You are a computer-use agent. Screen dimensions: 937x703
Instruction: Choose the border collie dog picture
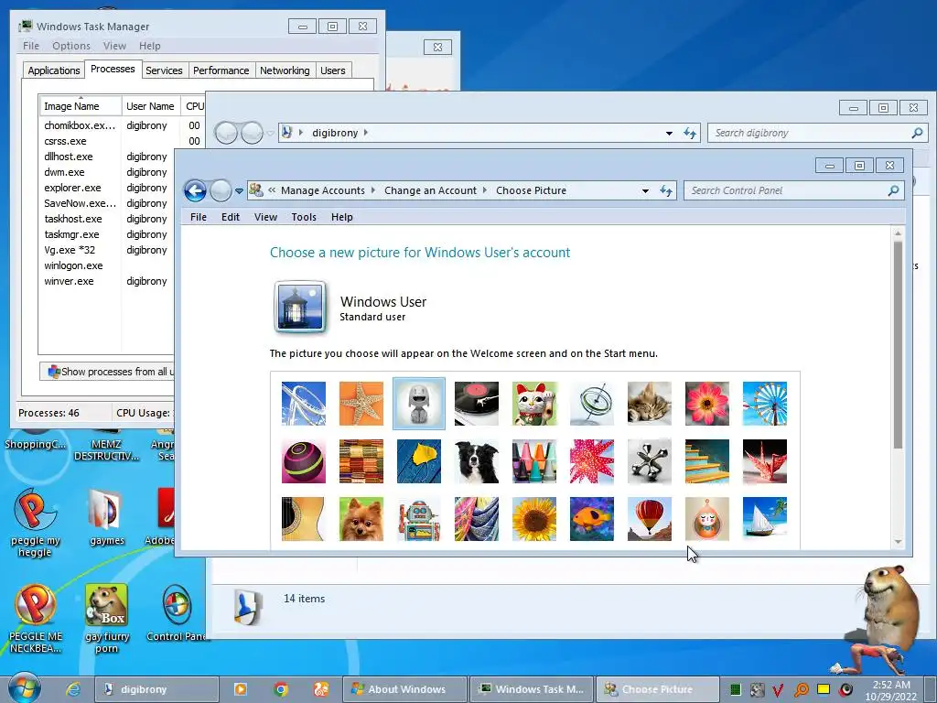point(476,461)
